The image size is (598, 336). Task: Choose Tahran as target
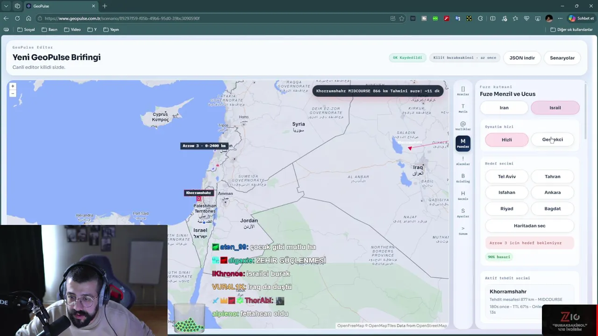(x=553, y=176)
